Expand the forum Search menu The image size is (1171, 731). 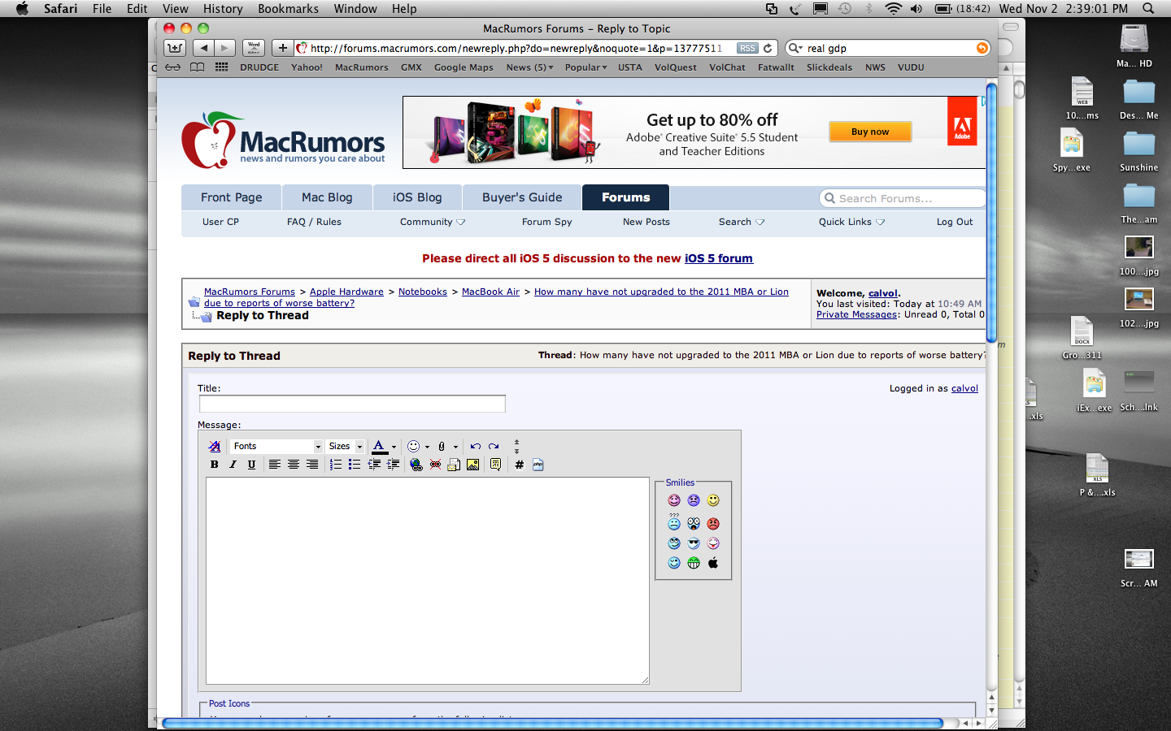[x=742, y=222]
